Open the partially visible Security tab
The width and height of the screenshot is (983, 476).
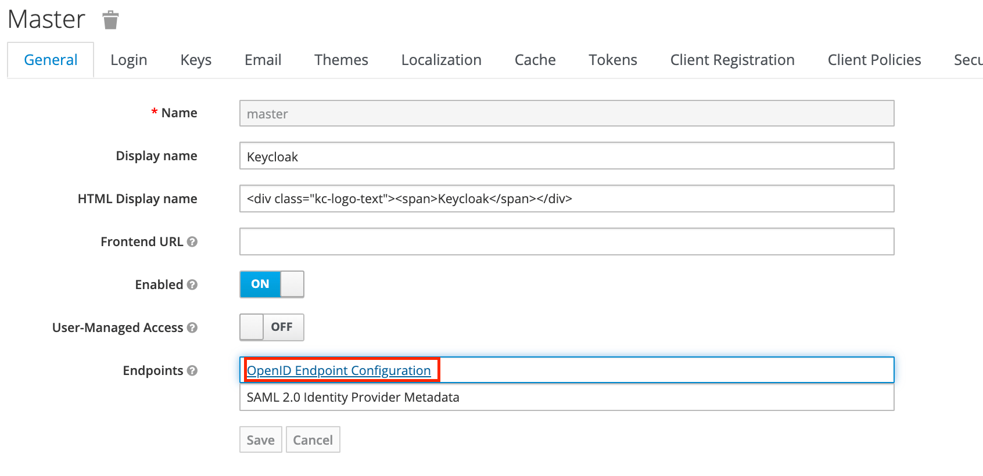tap(967, 60)
